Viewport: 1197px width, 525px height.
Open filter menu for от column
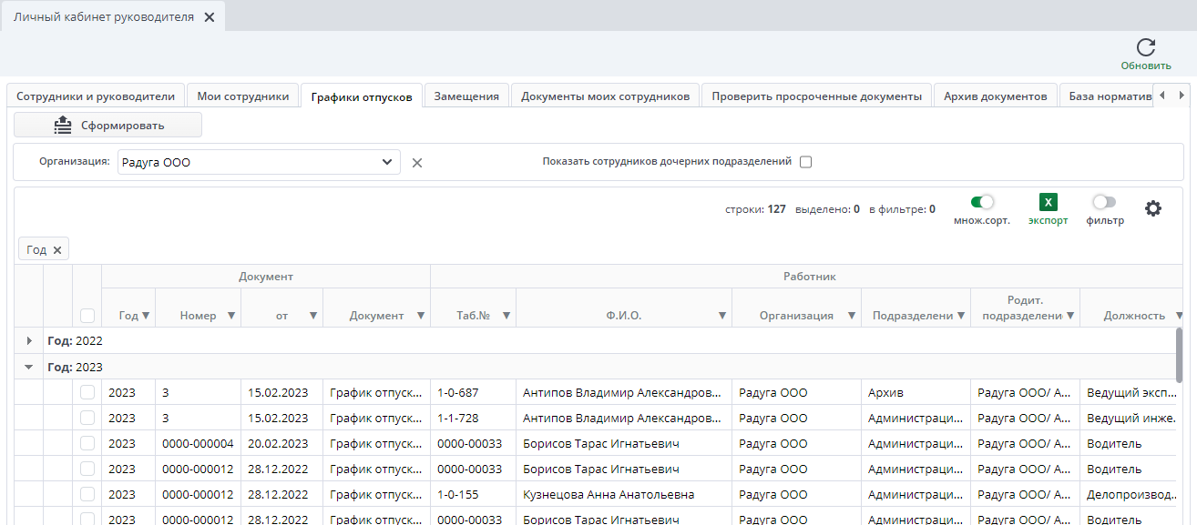click(312, 316)
